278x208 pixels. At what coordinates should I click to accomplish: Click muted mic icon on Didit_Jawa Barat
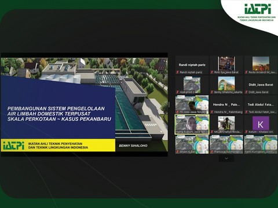246,92
